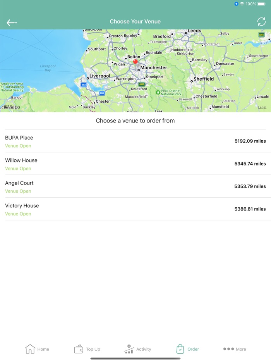Open the Order tab label
This screenshot has width=271, height=362.
pyautogui.click(x=193, y=349)
